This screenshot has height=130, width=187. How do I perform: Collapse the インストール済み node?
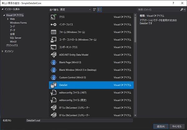(x=2, y=9)
